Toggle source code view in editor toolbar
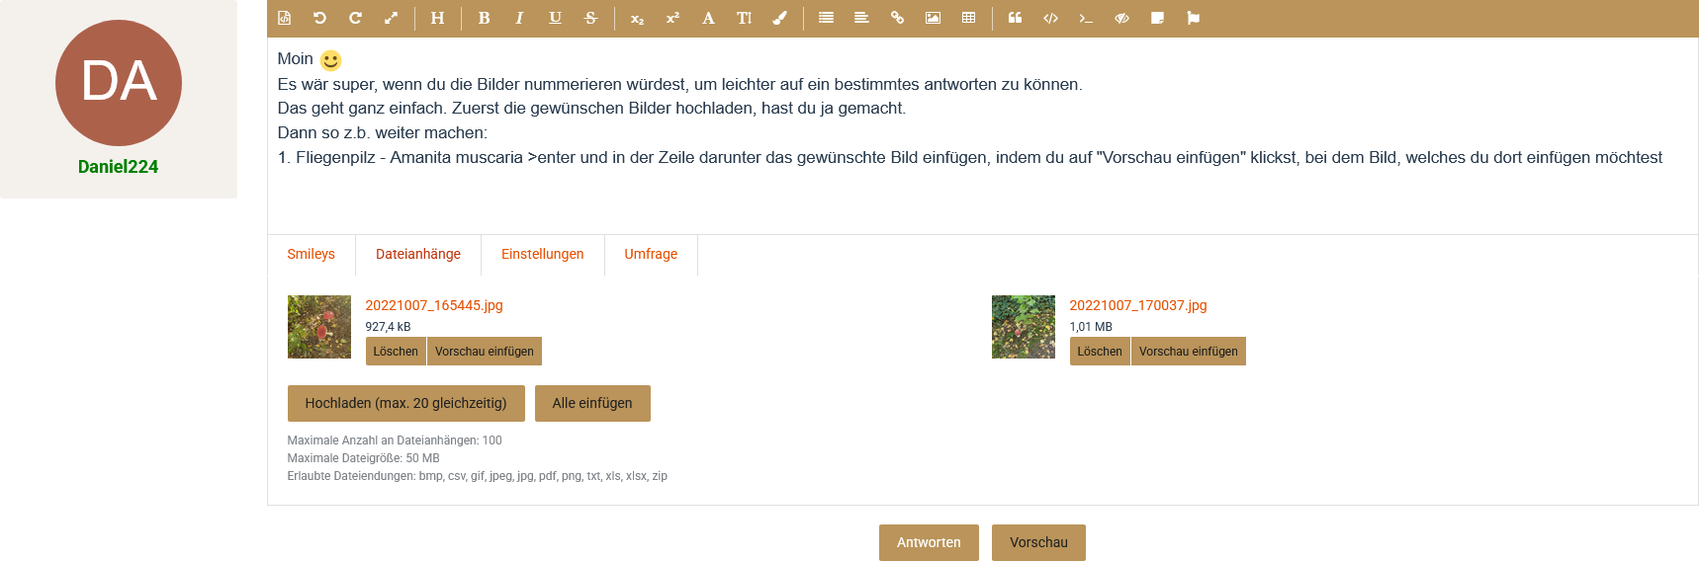1699x561 pixels. tap(285, 18)
